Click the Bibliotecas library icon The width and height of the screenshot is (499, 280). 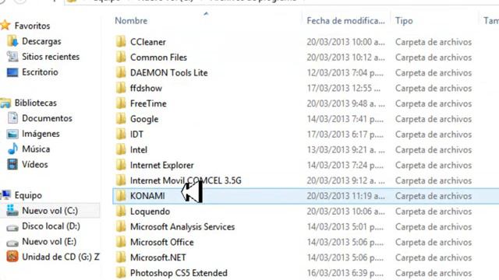[5, 103]
